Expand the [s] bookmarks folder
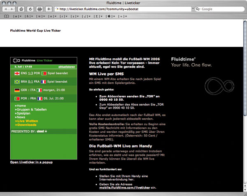The width and height of the screenshot is (247, 196). click(x=75, y=16)
